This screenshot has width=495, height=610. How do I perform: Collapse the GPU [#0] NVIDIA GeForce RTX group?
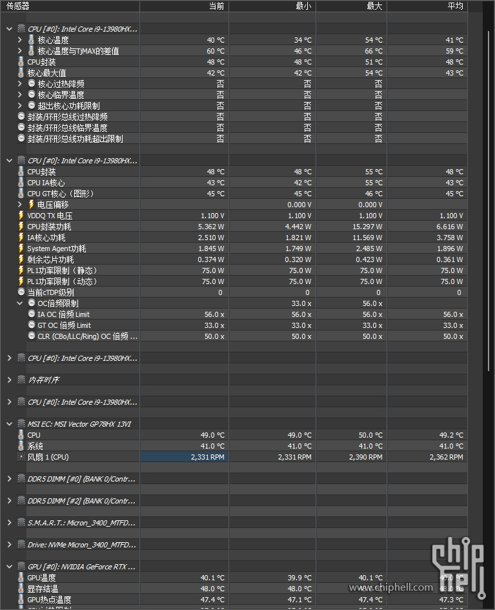pyautogui.click(x=9, y=567)
